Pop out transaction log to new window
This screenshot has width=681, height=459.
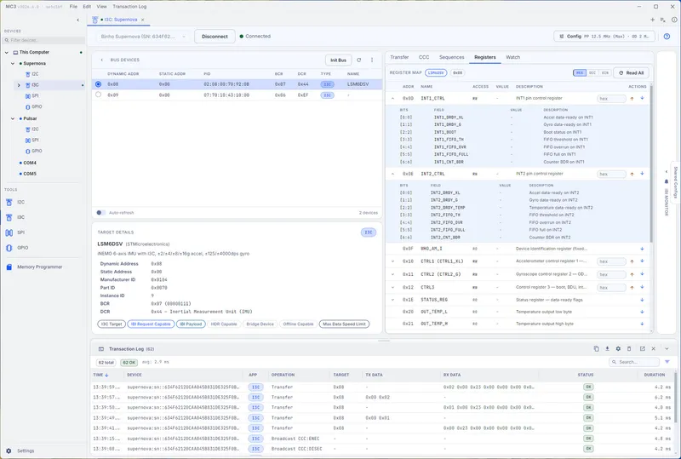[x=643, y=348]
